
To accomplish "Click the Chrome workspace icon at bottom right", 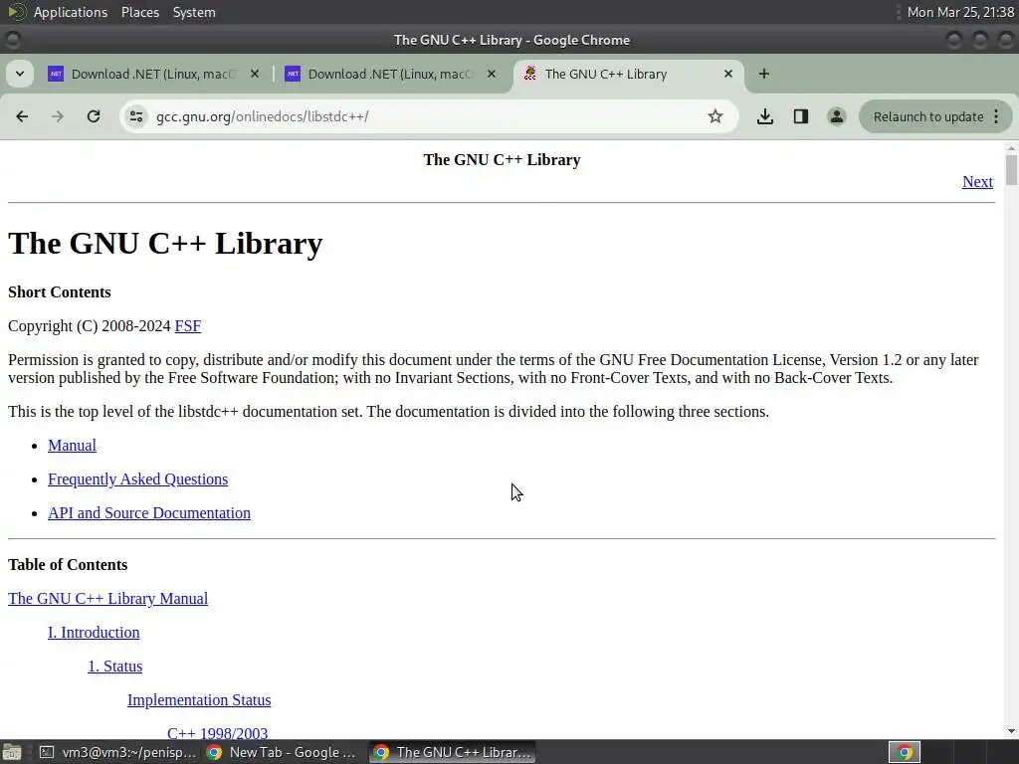I will point(904,752).
